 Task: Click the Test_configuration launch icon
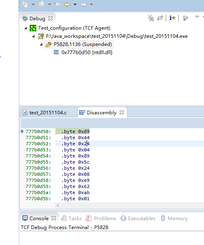(x=33, y=28)
